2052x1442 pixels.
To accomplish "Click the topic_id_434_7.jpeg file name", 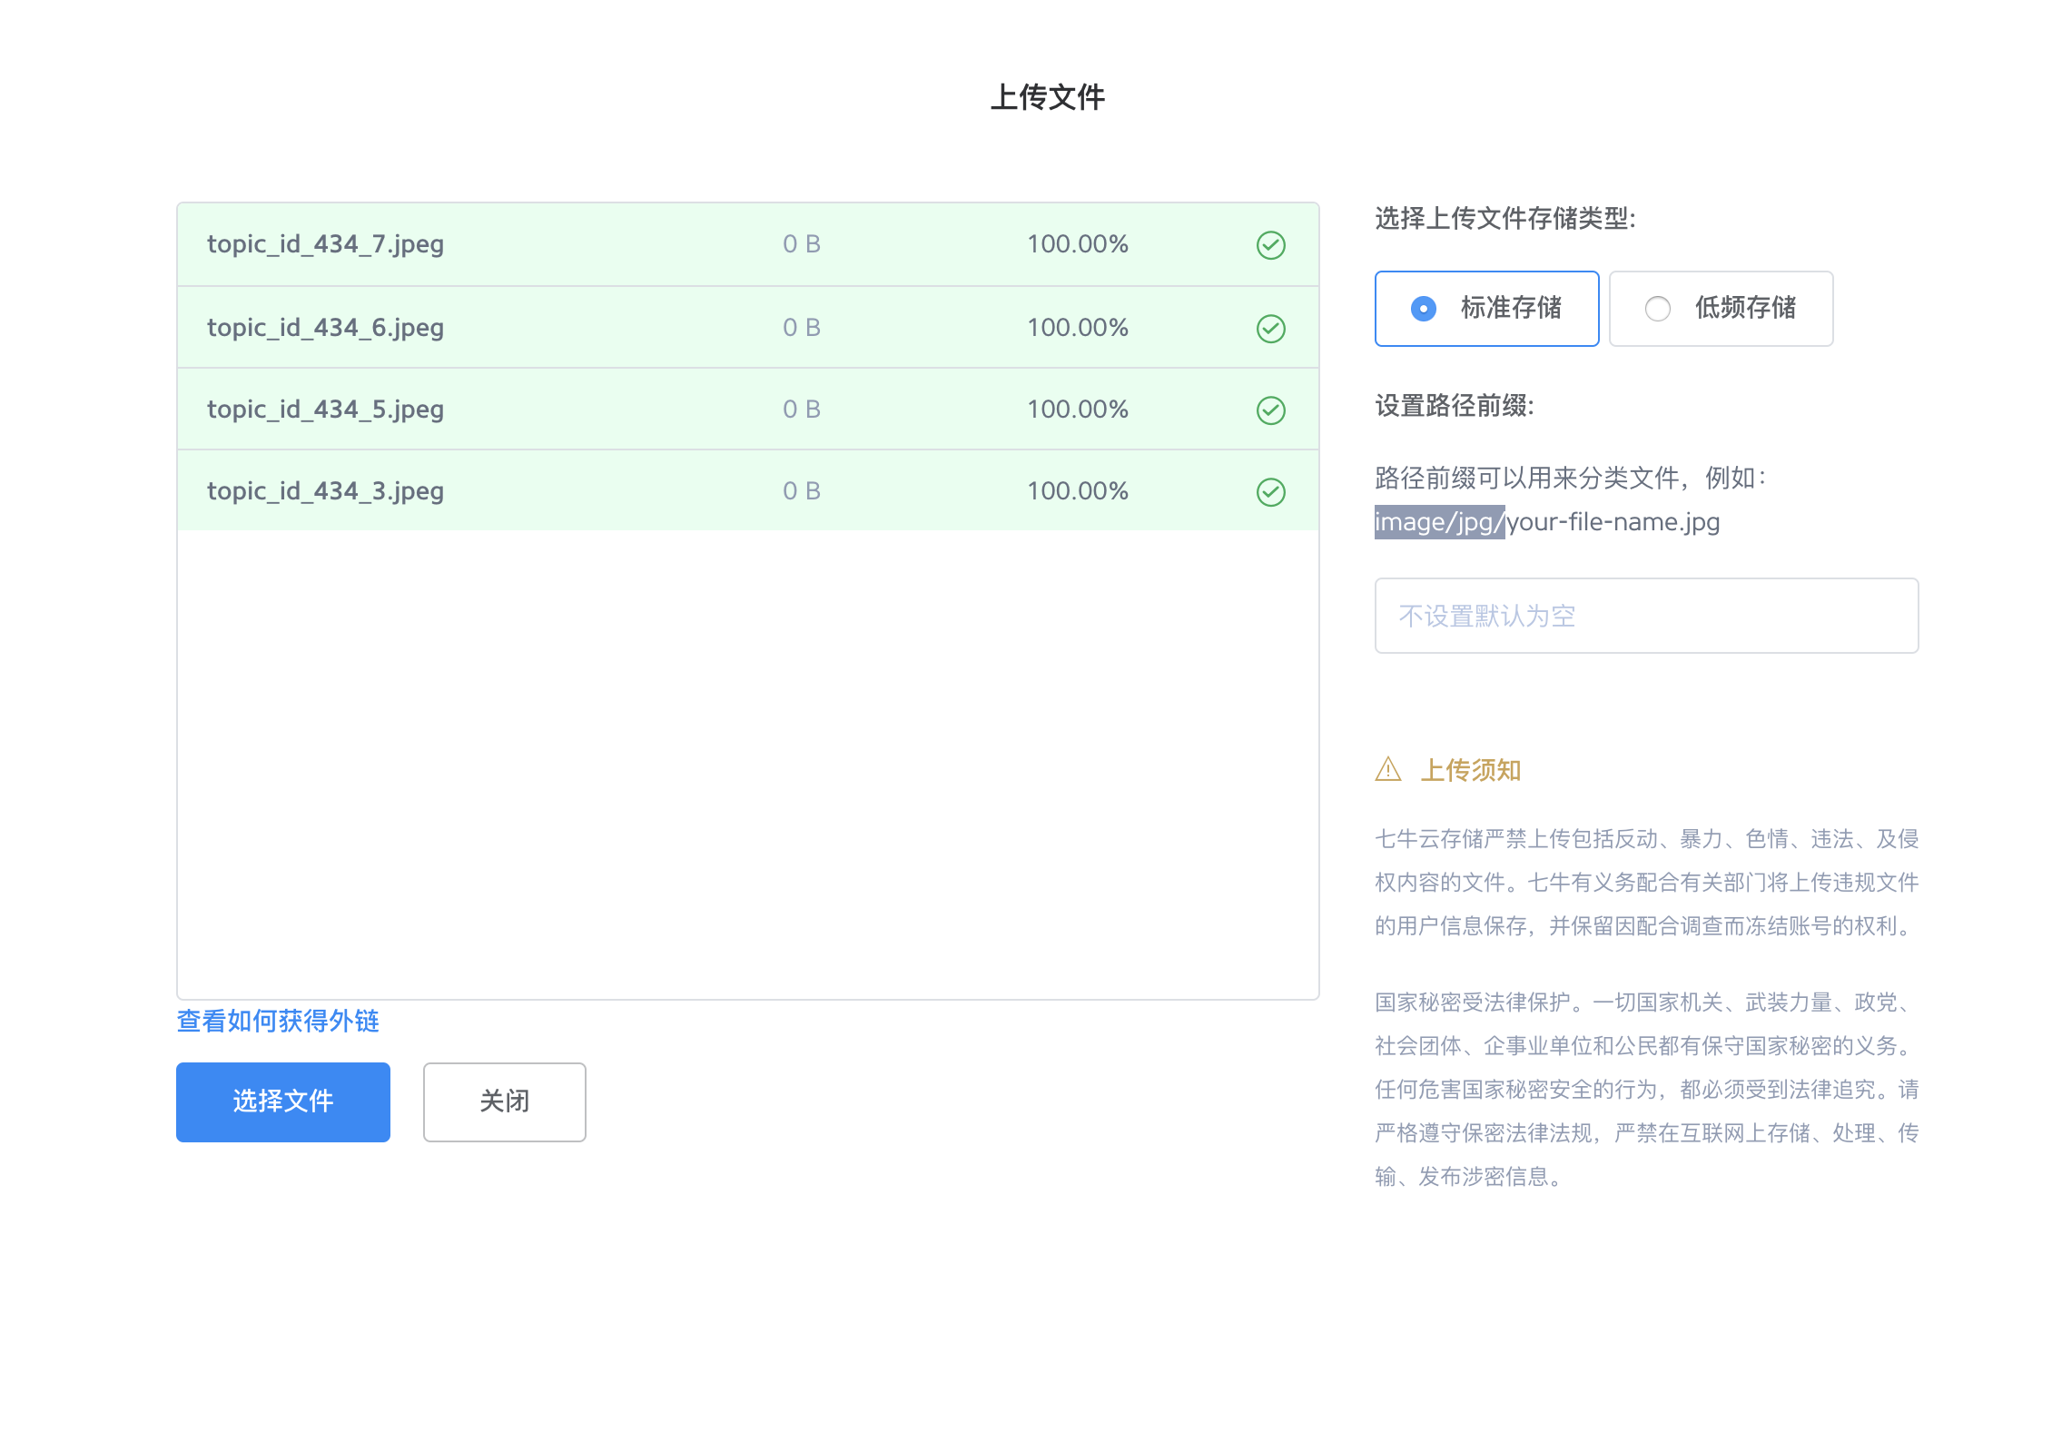I will tap(325, 244).
